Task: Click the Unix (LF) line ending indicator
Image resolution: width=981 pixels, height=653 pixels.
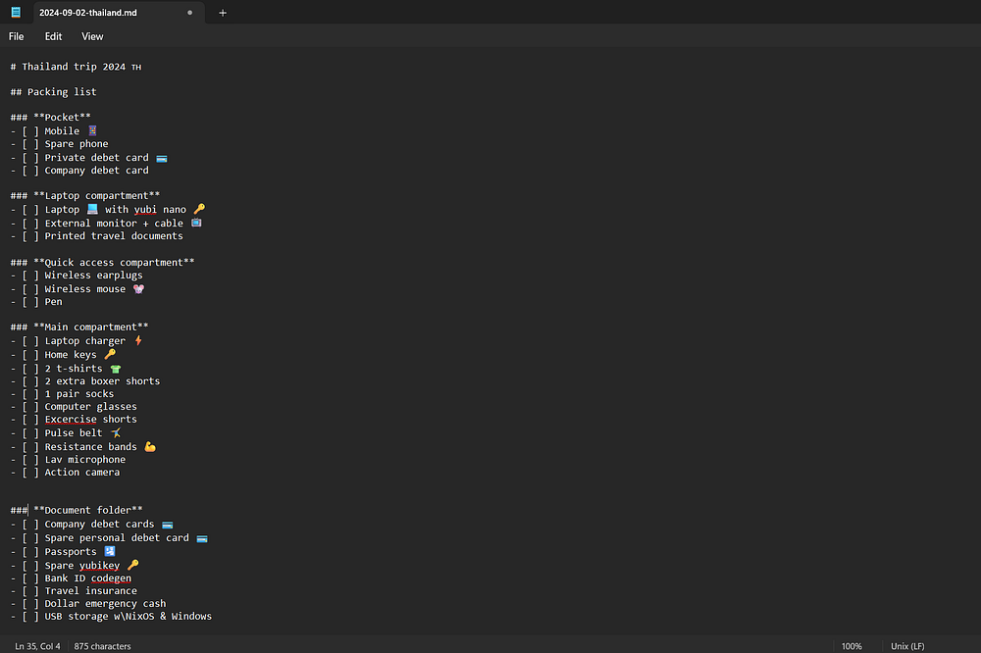Action: coord(907,646)
